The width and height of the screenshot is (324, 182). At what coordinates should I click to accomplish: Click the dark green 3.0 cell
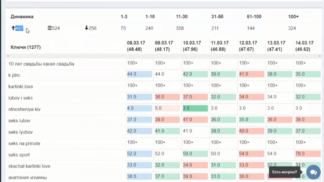194,108
